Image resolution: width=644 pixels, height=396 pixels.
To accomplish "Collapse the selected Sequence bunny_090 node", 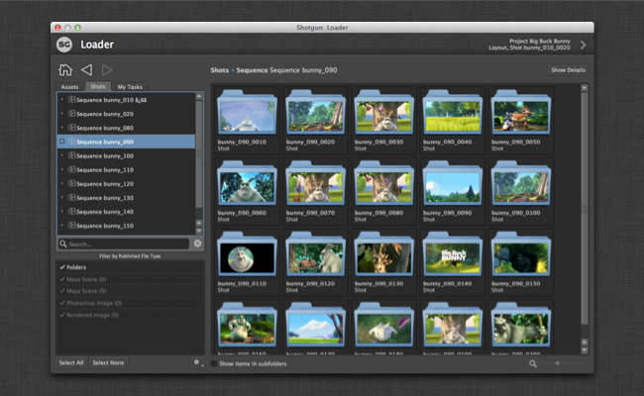I will [x=62, y=142].
